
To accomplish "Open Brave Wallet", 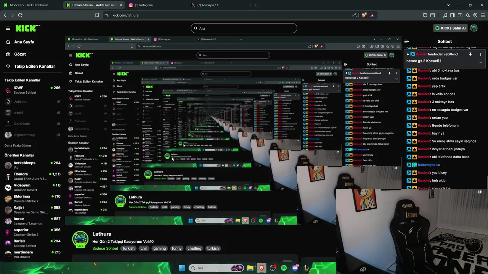I will [x=460, y=15].
